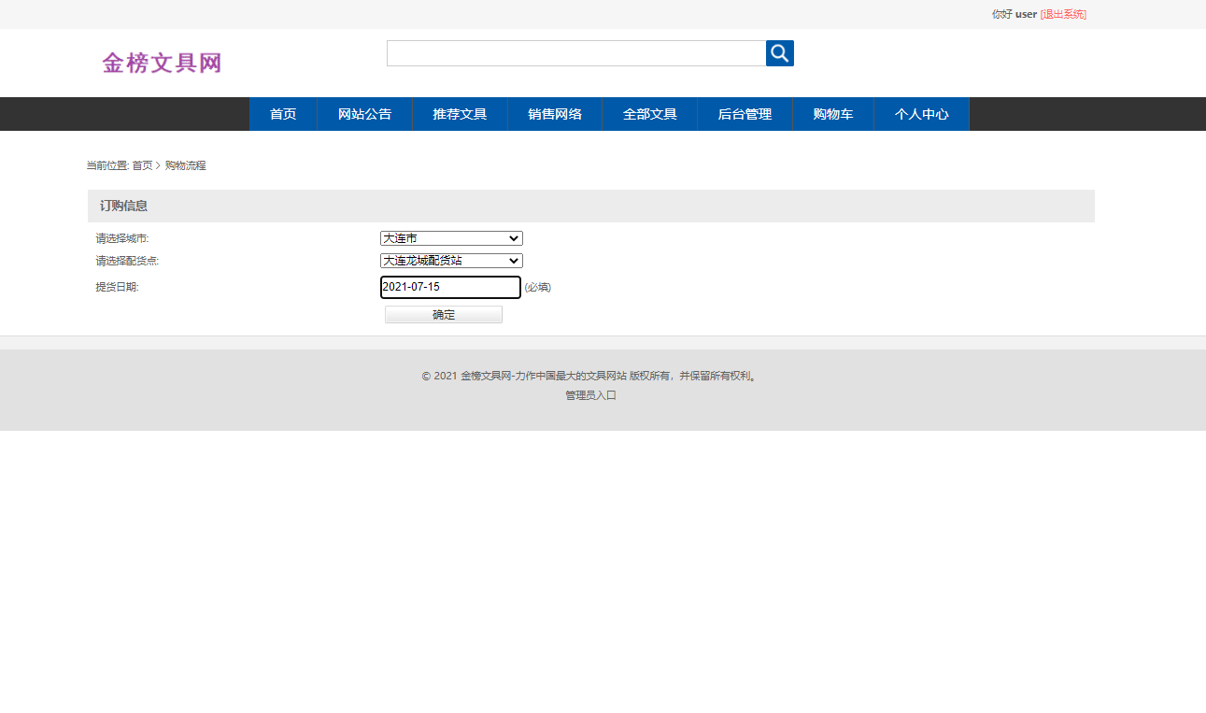This screenshot has width=1206, height=713.
Task: Click 退出系统 to log out
Action: pos(1063,14)
